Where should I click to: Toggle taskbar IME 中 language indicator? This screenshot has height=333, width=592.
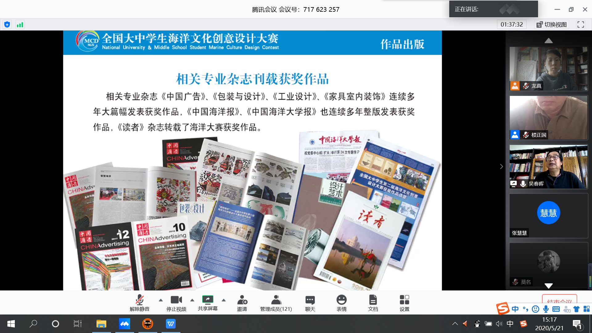click(510, 324)
